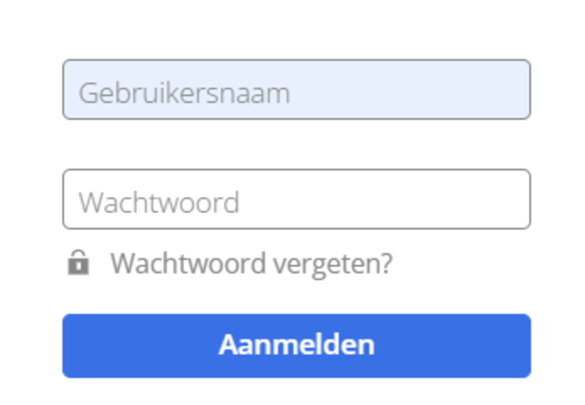This screenshot has height=405, width=585.
Task: Click the forgot password link text
Action: tap(251, 263)
